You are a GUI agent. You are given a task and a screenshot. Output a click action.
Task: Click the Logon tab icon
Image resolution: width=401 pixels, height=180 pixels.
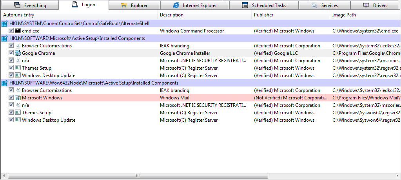(x=75, y=5)
